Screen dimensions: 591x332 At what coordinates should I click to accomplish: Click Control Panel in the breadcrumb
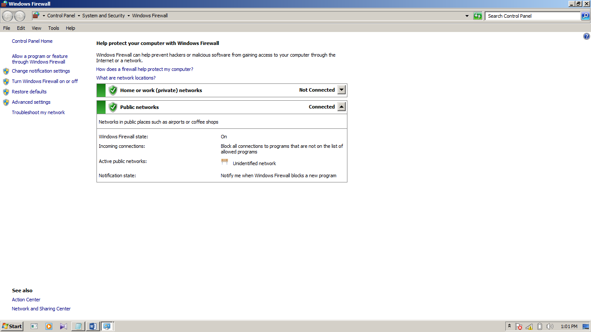pyautogui.click(x=61, y=16)
